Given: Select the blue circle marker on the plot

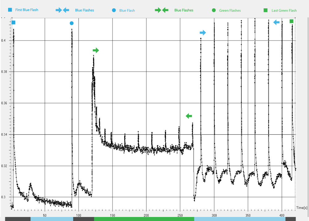Looking at the screenshot, I should pyautogui.click(x=72, y=23).
